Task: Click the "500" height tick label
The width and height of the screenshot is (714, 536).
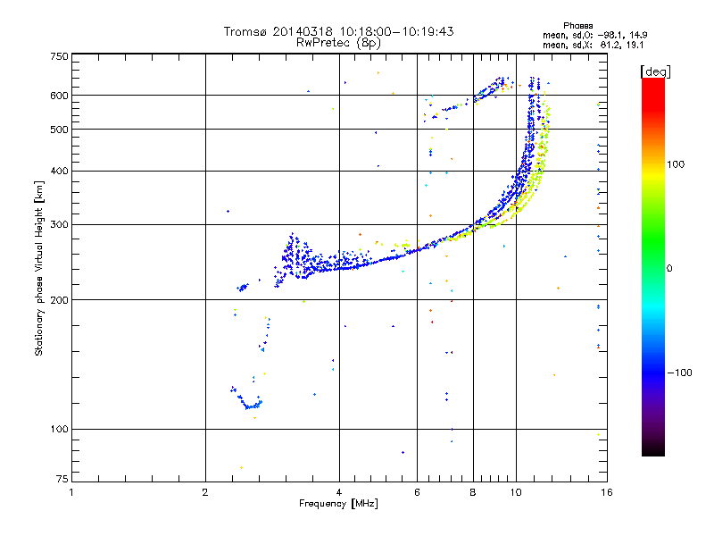Action: [59, 130]
